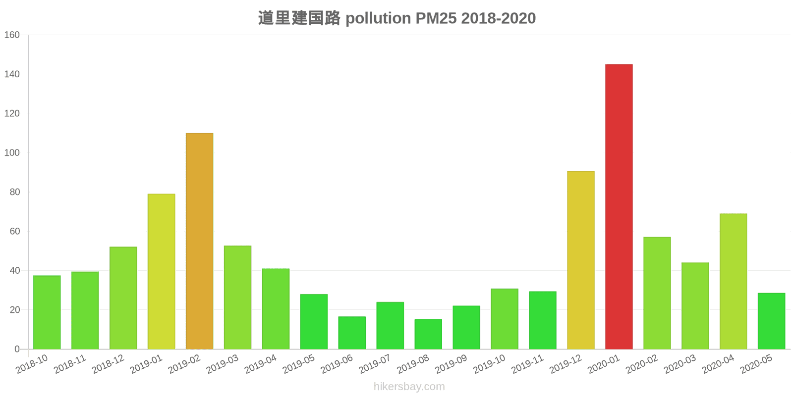This screenshot has width=793, height=396.
Task: Click the 2019-06 green bar
Action: (x=352, y=333)
